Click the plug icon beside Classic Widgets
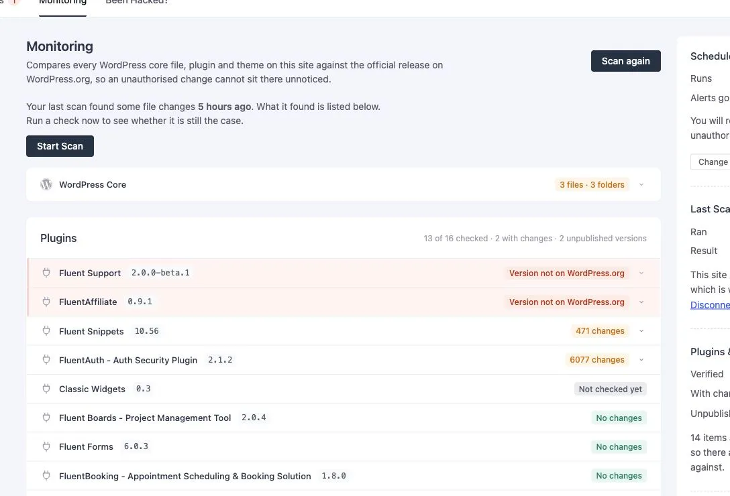 pos(46,389)
